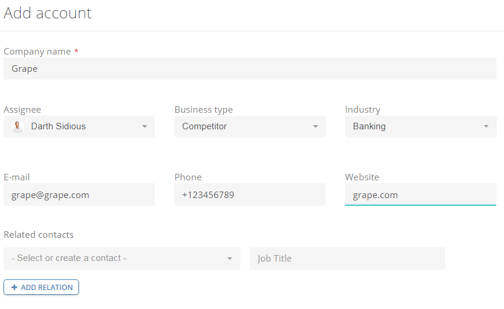Open Select or create a contact box
Screen dimensions: 504x309
point(122,259)
